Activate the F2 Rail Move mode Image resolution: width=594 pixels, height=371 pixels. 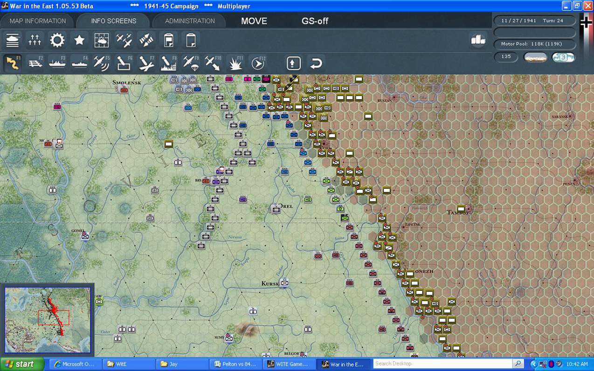coord(35,63)
